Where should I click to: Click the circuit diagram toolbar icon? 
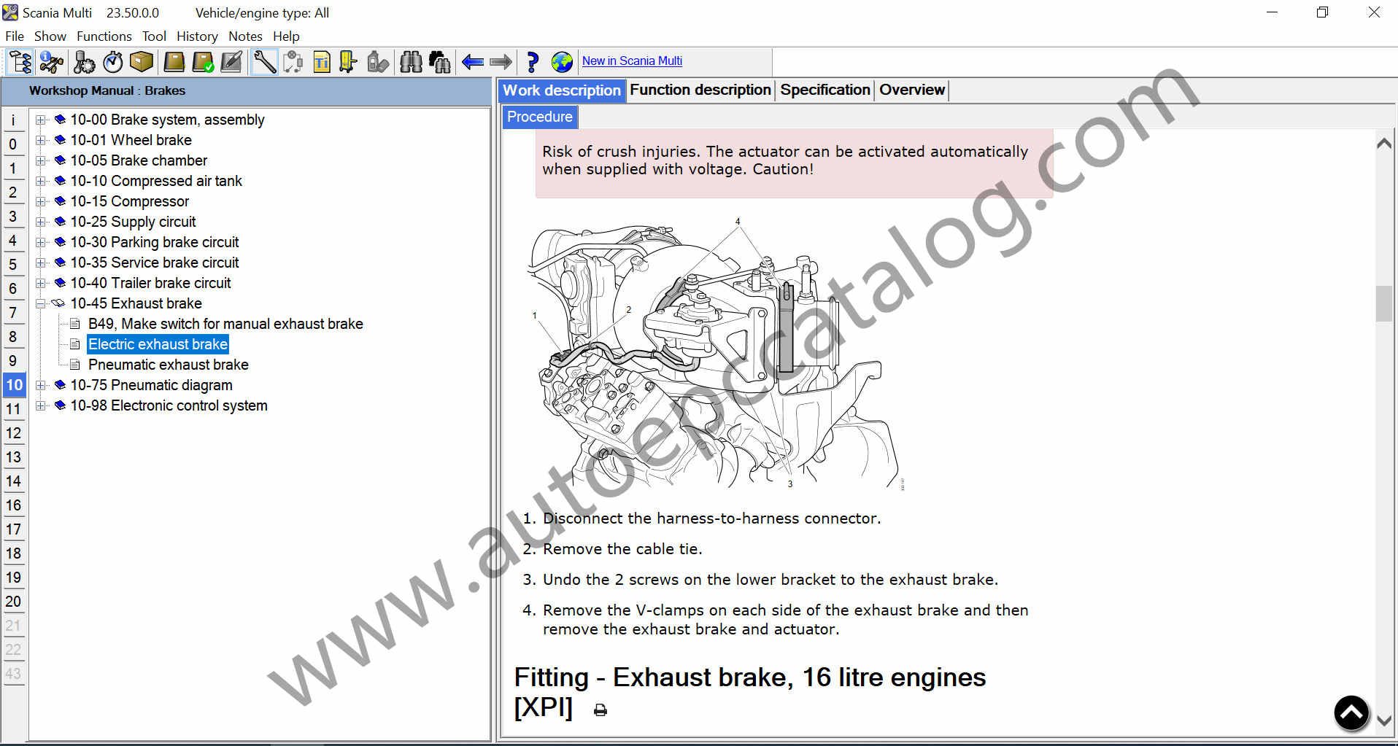pos(293,62)
